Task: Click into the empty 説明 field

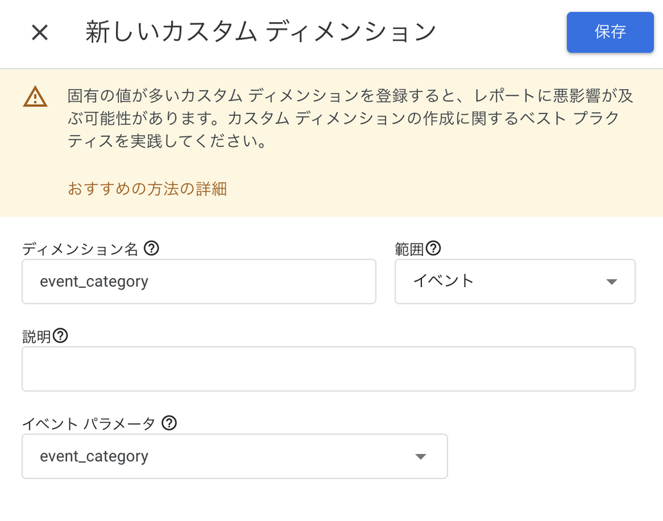Action: [328, 369]
